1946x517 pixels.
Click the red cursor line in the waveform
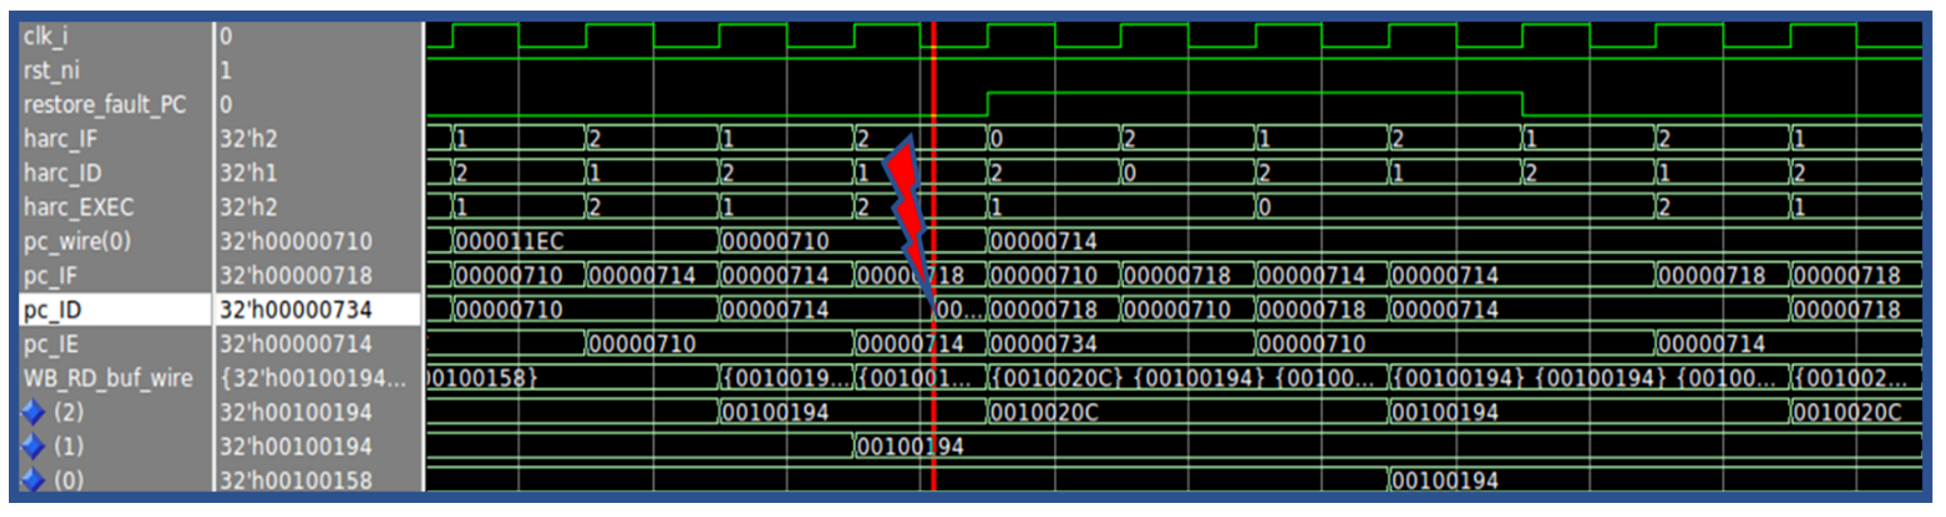[934, 256]
